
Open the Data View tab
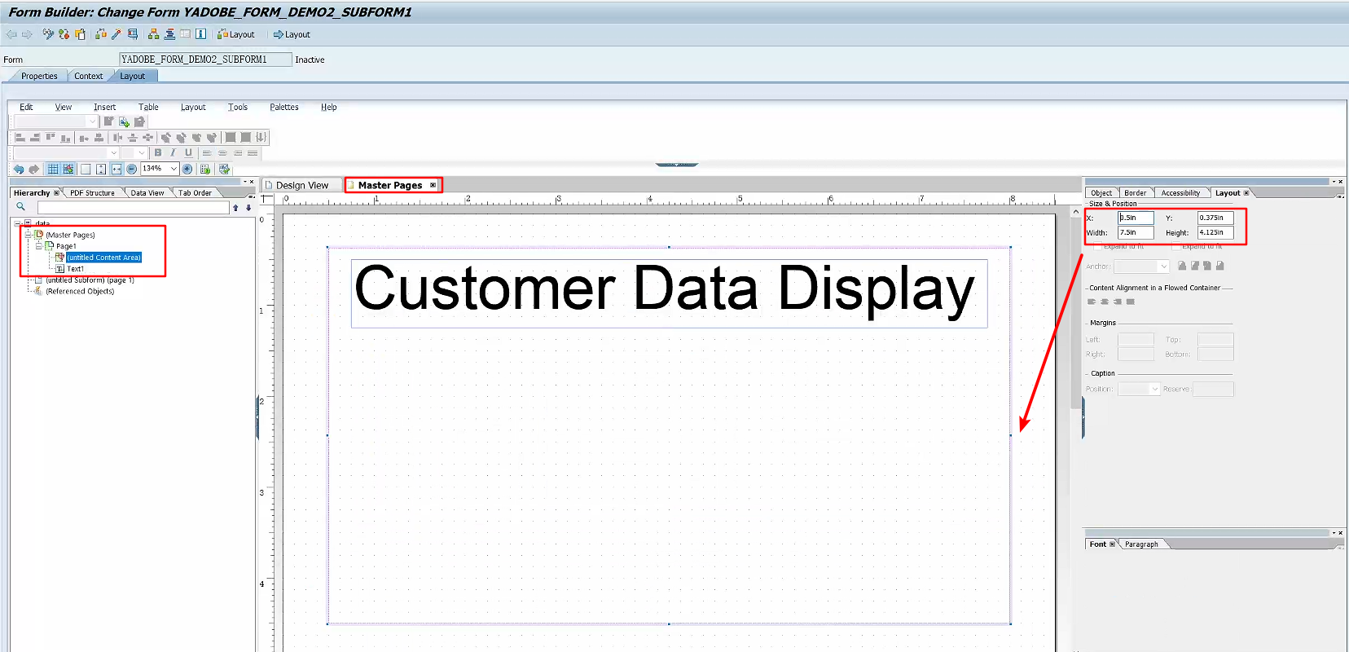pyautogui.click(x=147, y=193)
